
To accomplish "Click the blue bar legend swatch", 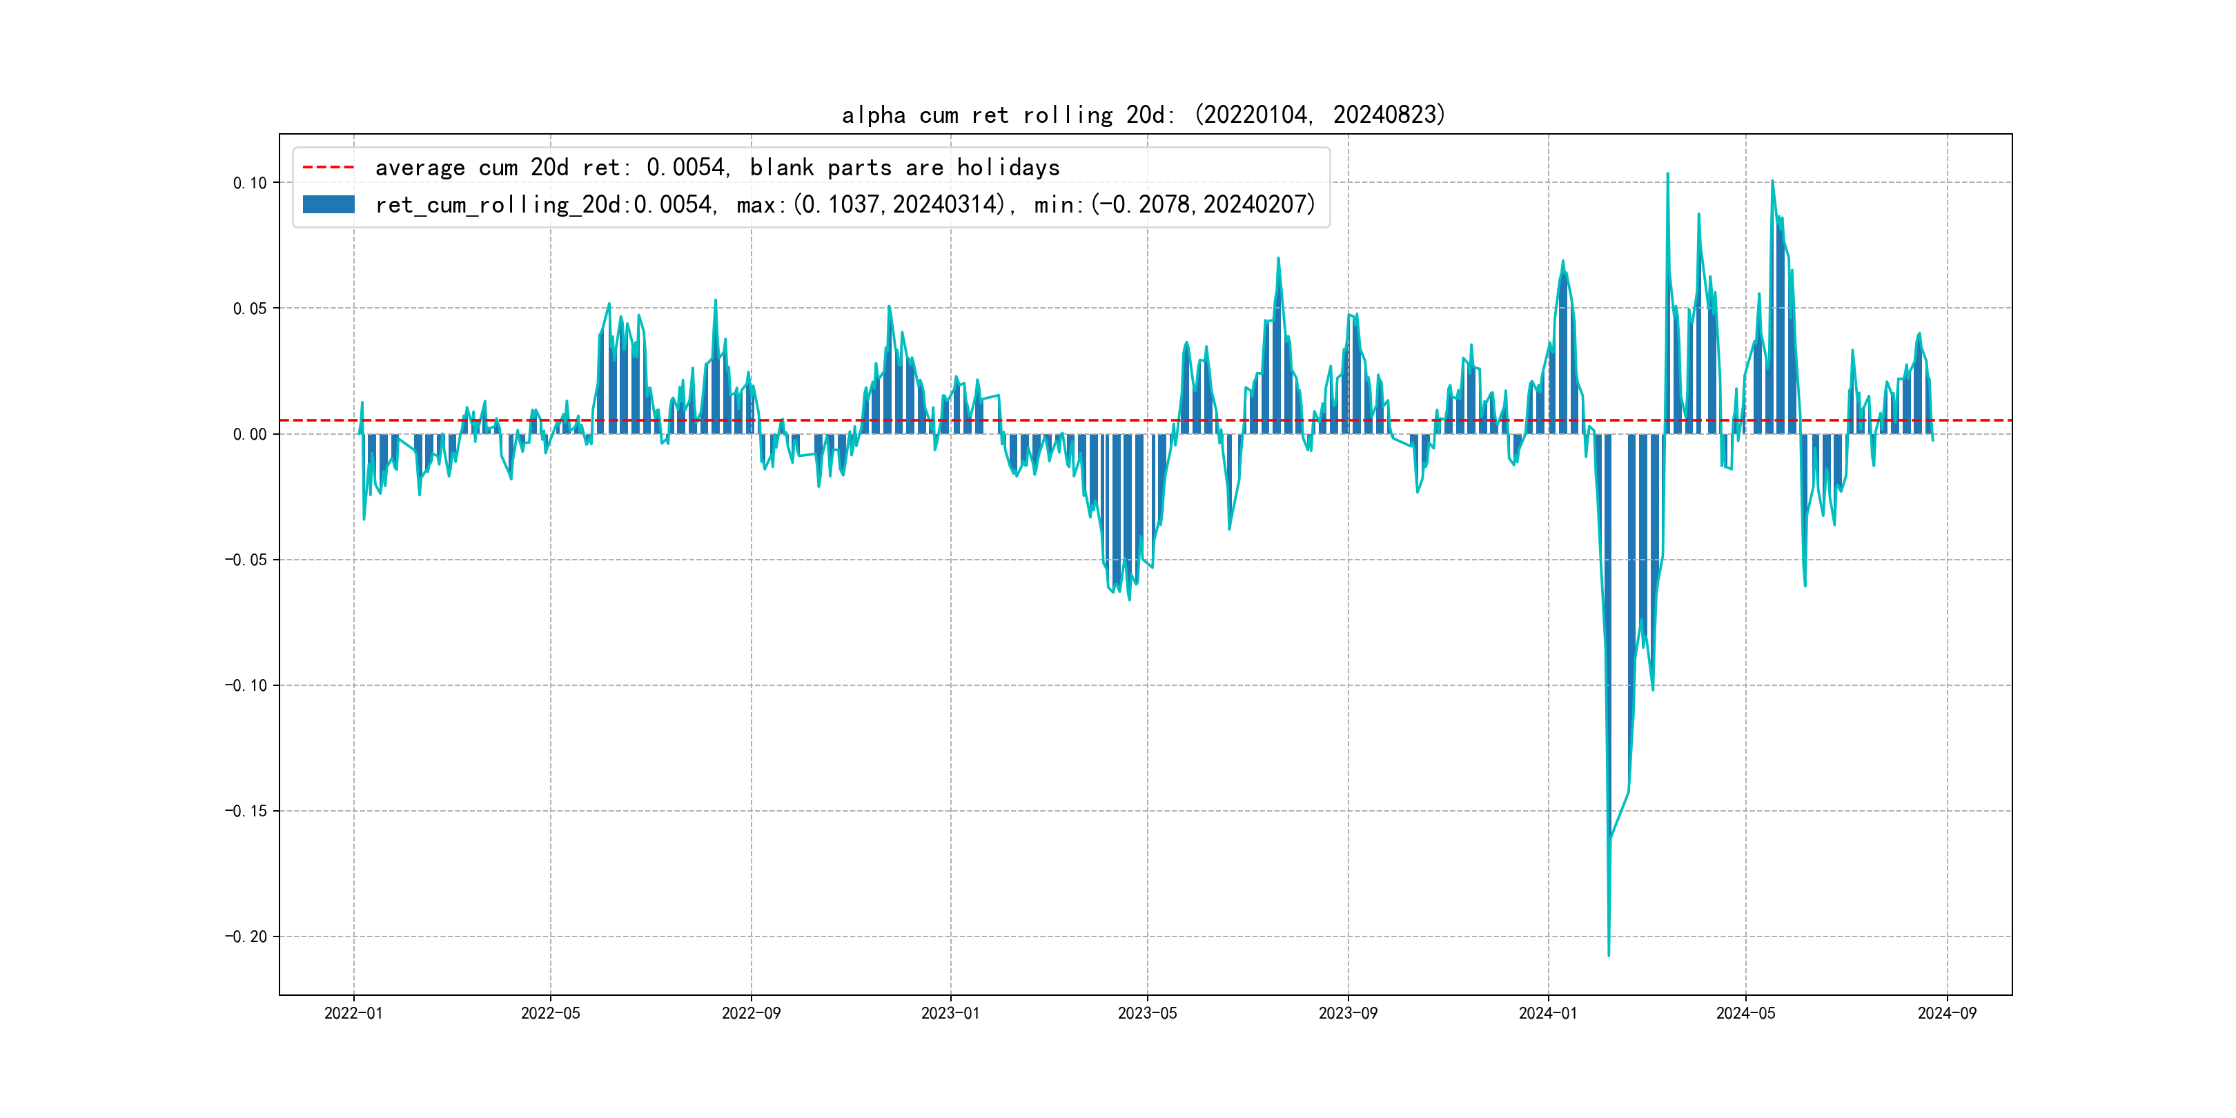I will point(328,205).
